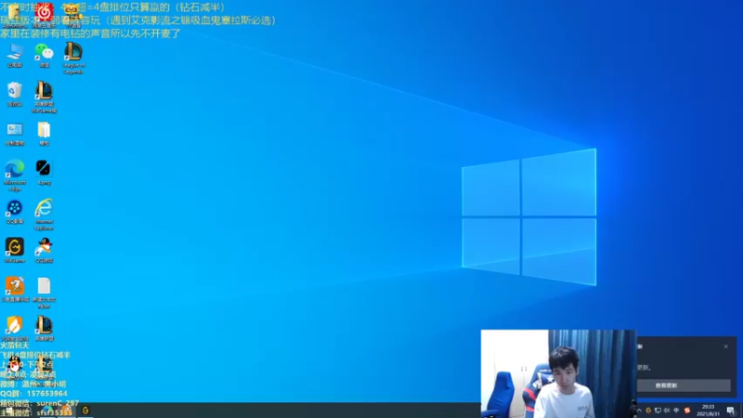
Task: Open the This PC desktop icon
Action: point(15,55)
